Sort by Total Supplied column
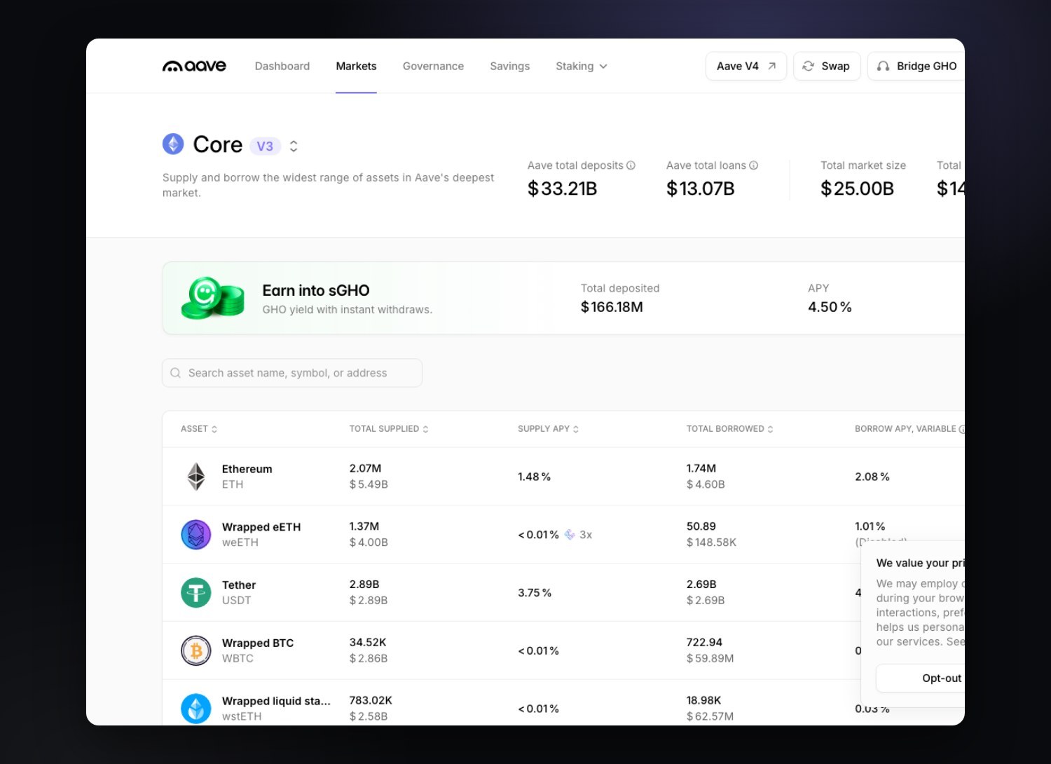 (389, 429)
